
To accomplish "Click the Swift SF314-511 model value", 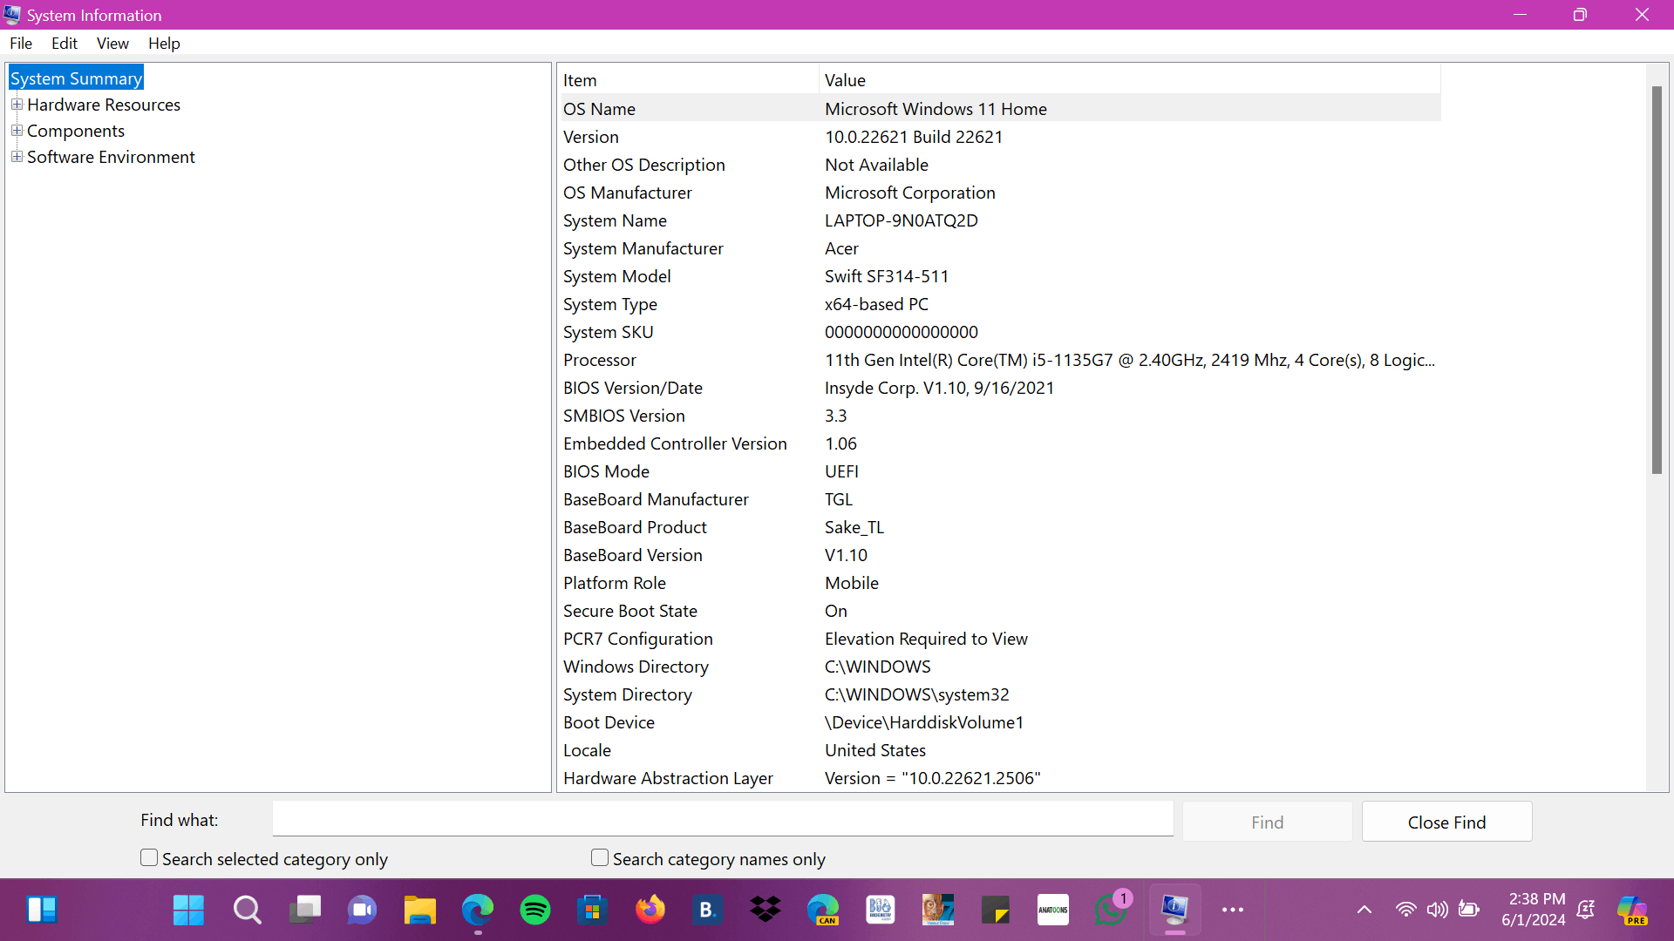I will point(887,276).
